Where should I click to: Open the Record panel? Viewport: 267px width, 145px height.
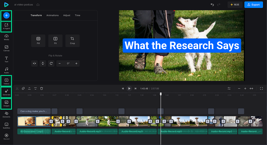point(6,137)
